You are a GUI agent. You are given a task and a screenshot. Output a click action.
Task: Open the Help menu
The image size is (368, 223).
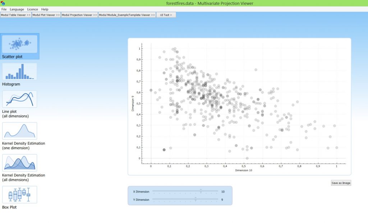click(x=45, y=9)
